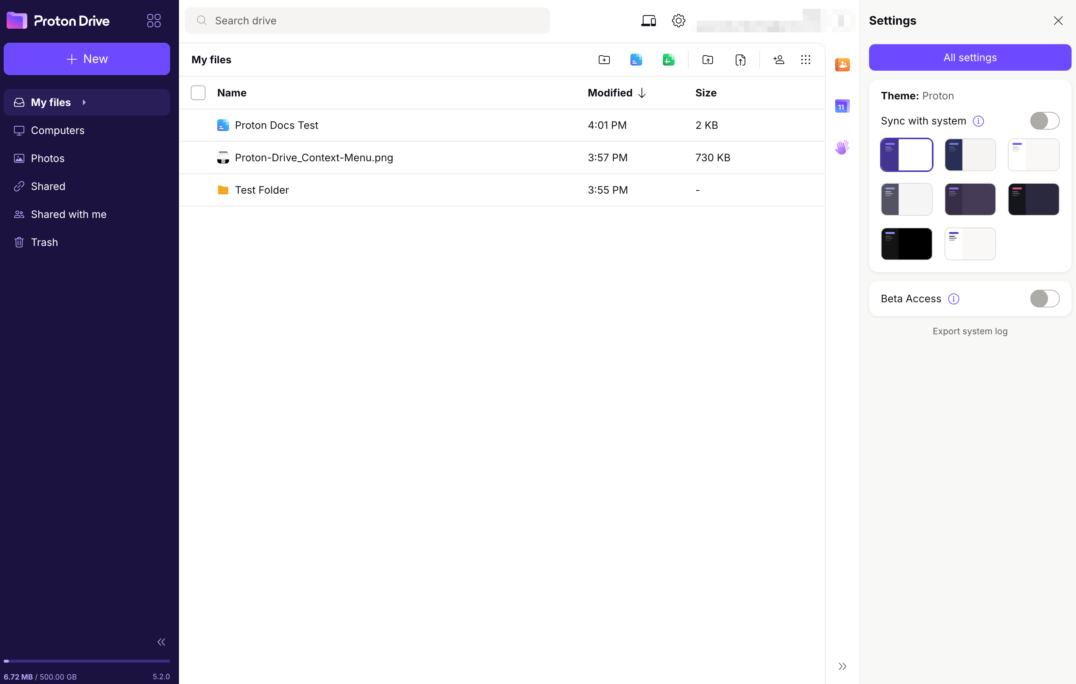
Task: Toggle the Sync with system switch
Action: 1044,121
